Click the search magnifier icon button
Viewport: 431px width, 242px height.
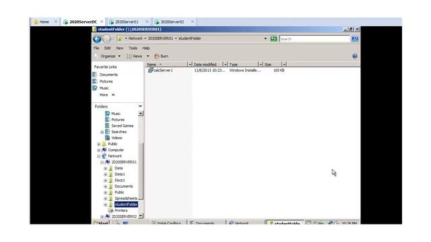point(355,39)
